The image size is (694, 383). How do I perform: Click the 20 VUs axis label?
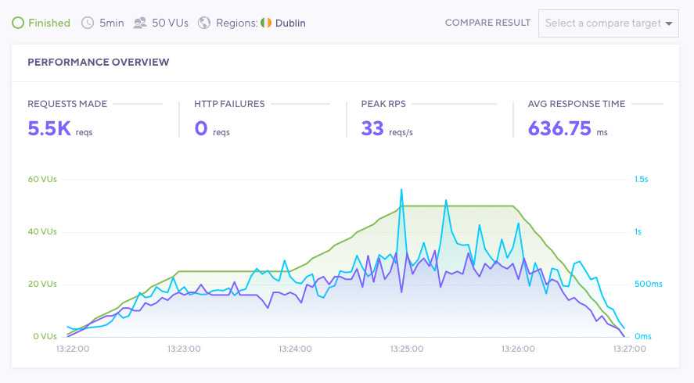(x=42, y=284)
